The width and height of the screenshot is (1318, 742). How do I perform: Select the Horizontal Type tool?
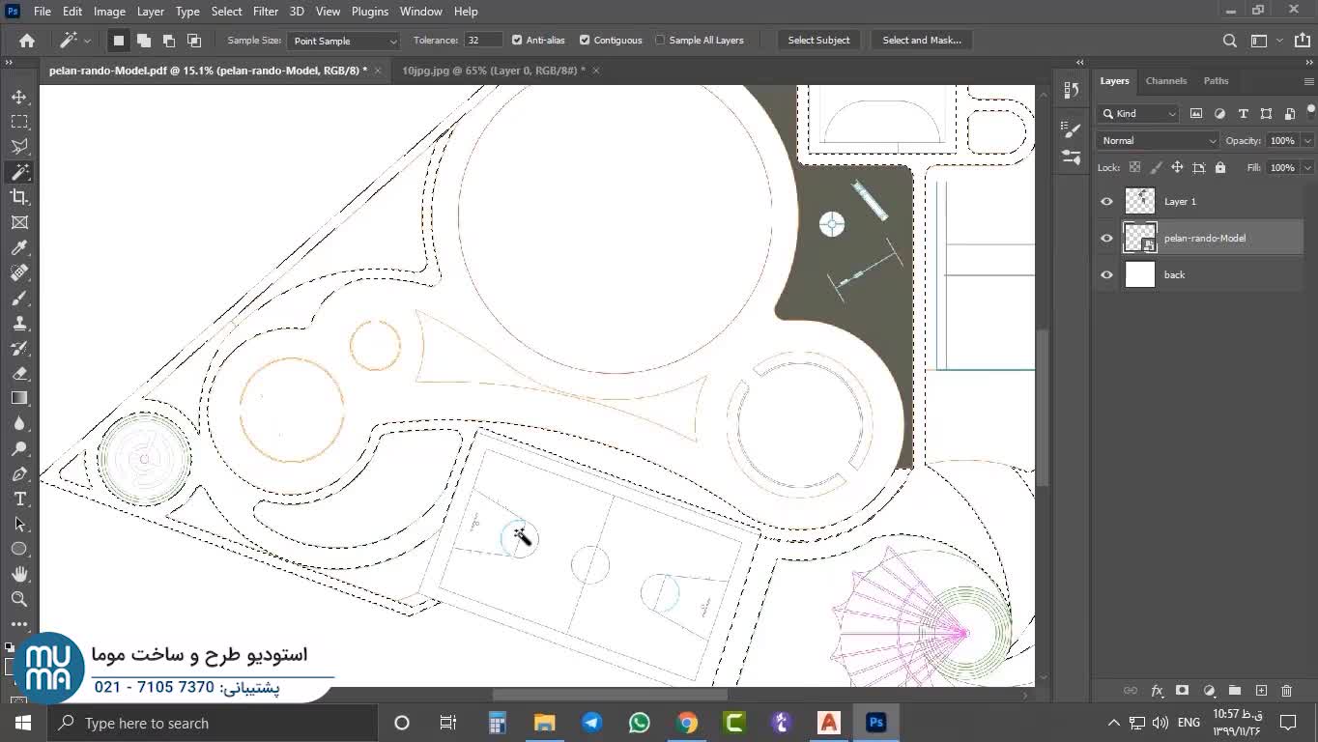point(19,499)
